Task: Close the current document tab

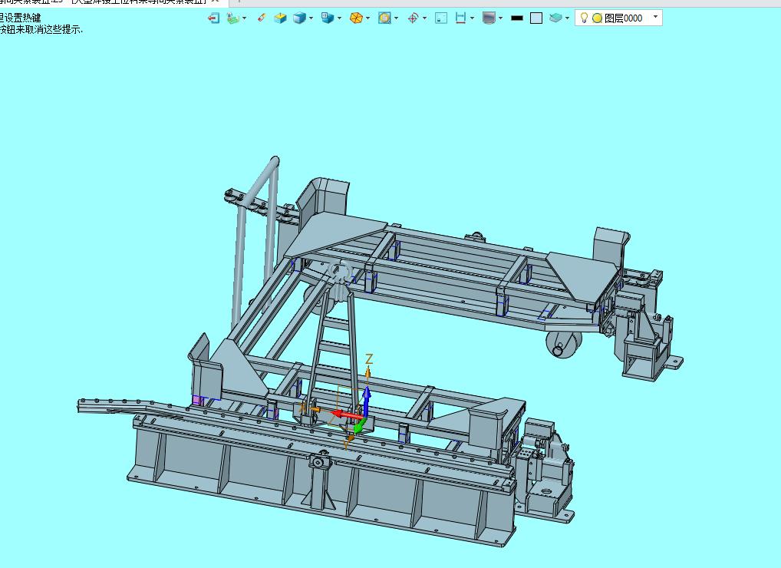Action: (x=215, y=2)
